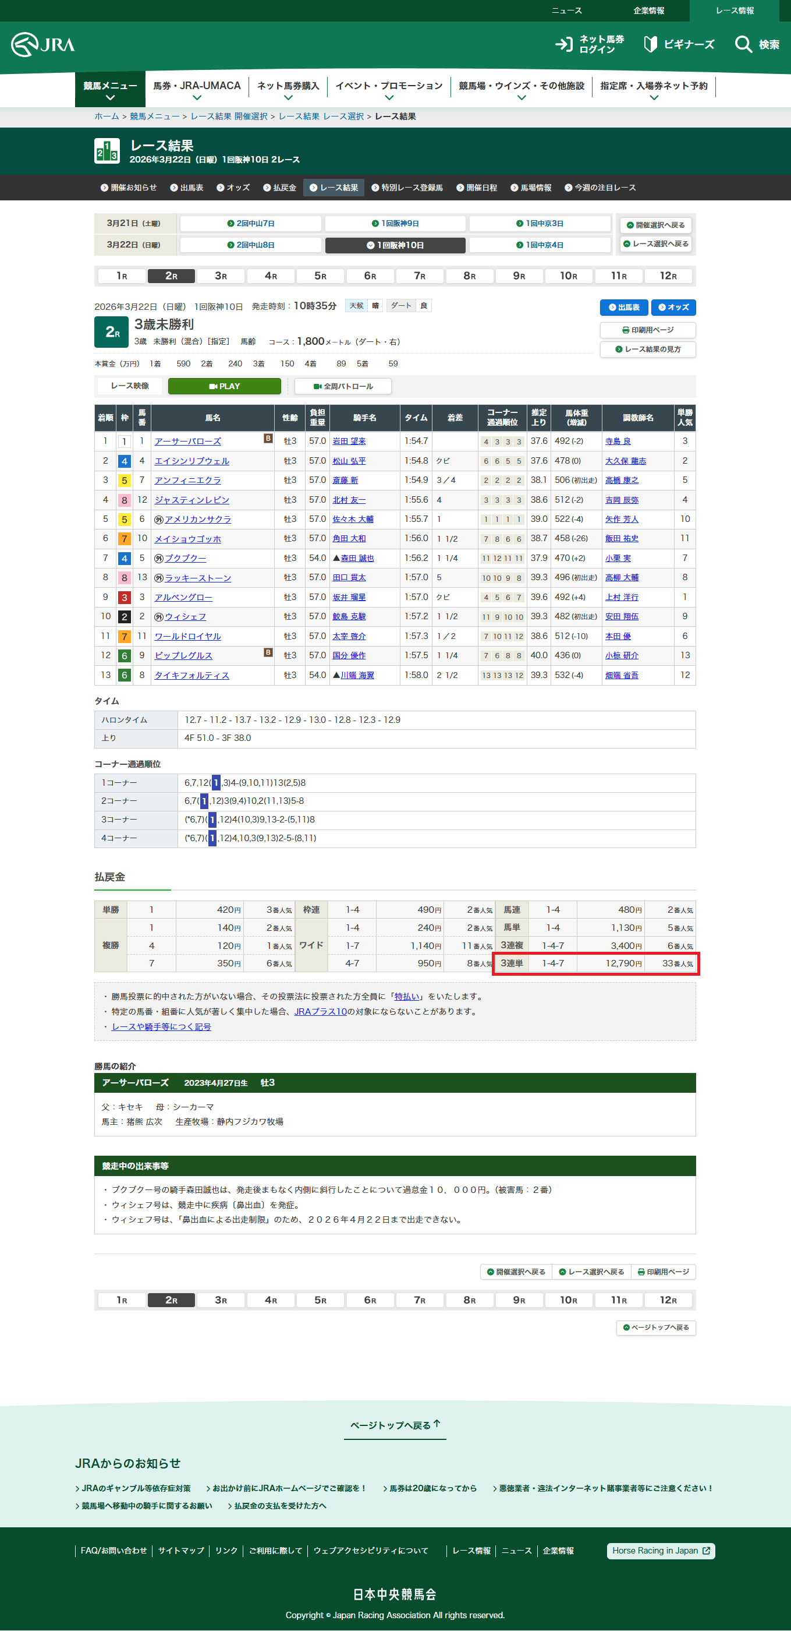The width and height of the screenshot is (791, 1631).
Task: Open the search magnifier icon
Action: coord(743,44)
